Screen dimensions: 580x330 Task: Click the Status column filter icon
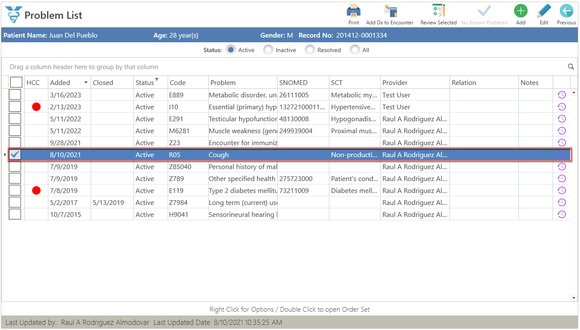[x=157, y=79]
